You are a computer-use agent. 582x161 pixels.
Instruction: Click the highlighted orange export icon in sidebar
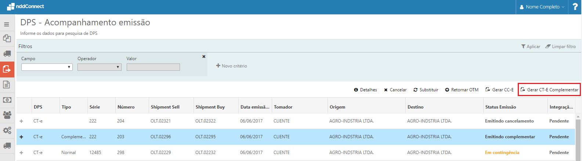7,69
